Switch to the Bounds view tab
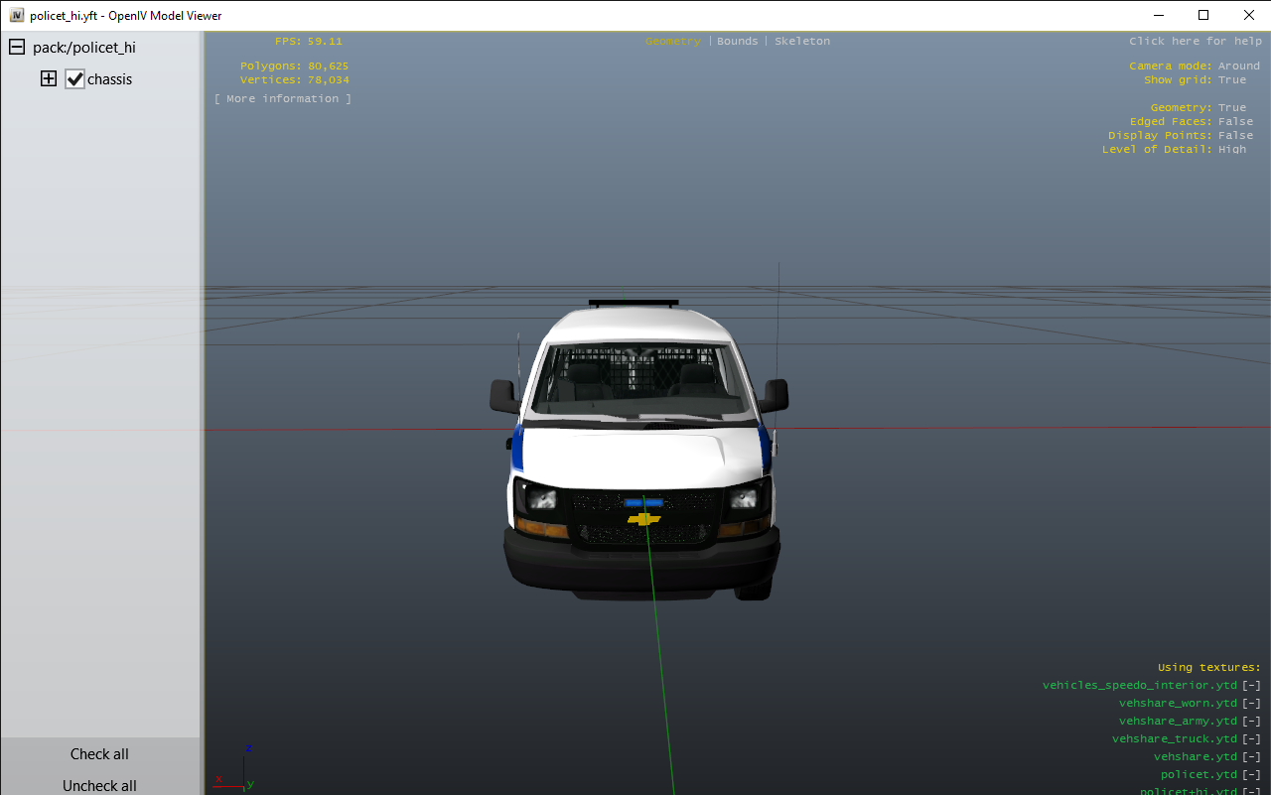1271x795 pixels. (737, 42)
